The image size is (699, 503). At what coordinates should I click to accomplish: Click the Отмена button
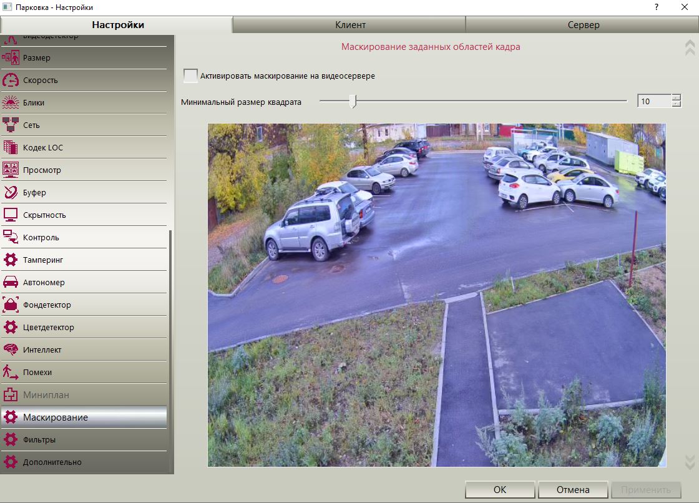coord(573,490)
